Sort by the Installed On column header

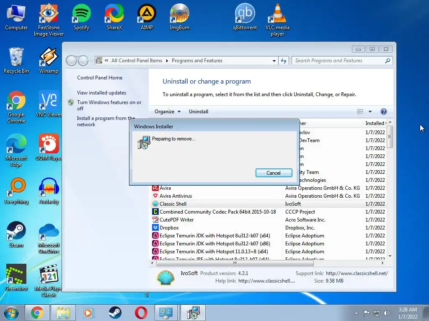coord(375,123)
